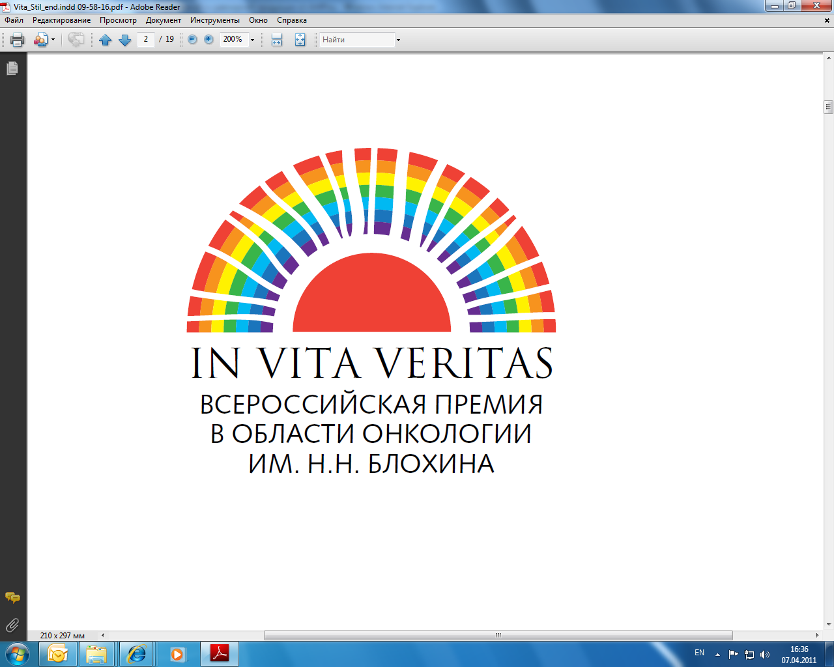Open the Comments panel icon in sidebar

tap(12, 597)
